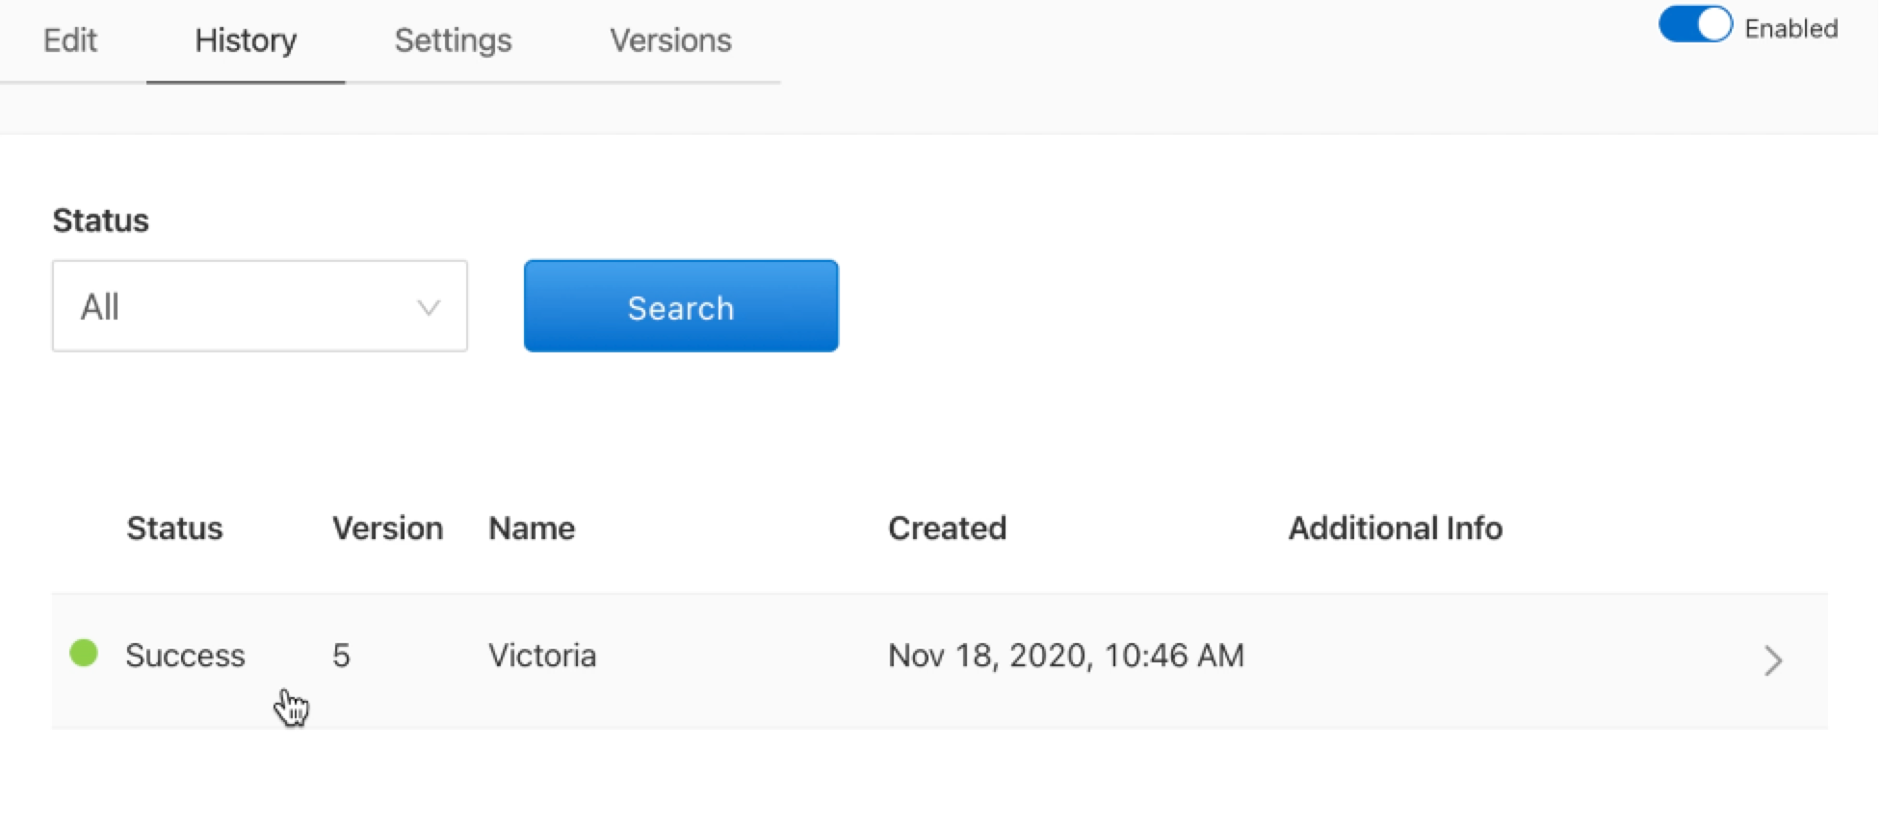The height and width of the screenshot is (826, 1882).
Task: Click the chevron arrow in Status dropdown
Action: [428, 308]
